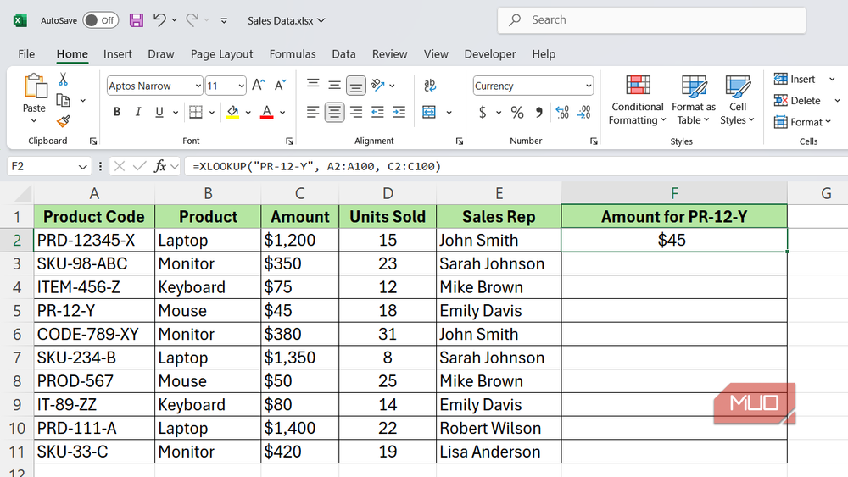Toggle Align Left
The width and height of the screenshot is (848, 477).
click(x=313, y=112)
